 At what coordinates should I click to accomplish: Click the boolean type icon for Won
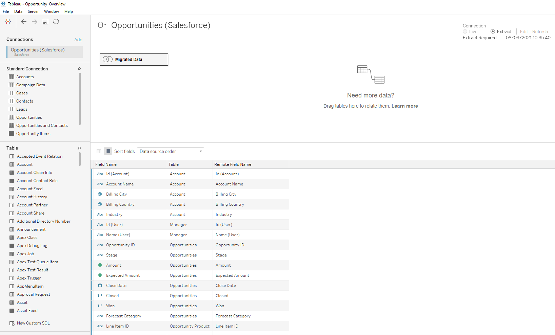tap(100, 306)
